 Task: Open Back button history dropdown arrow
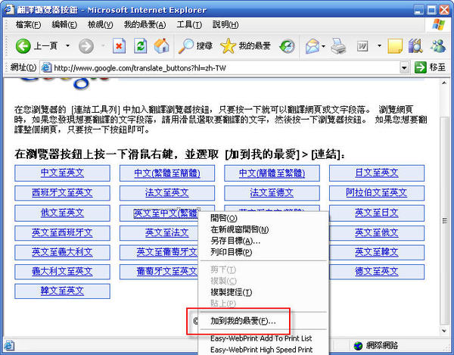[x=68, y=45]
